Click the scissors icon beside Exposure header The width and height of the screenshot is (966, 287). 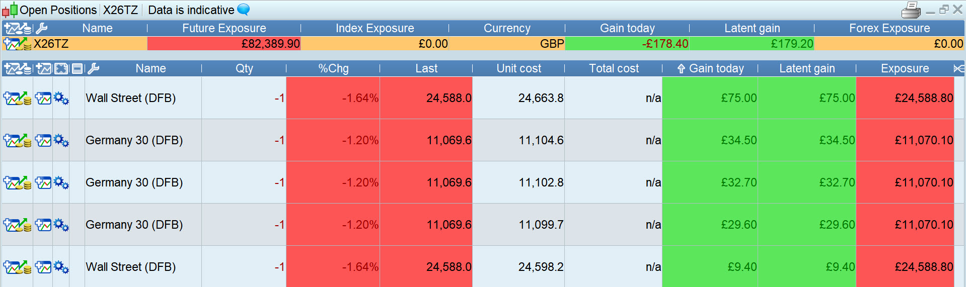[958, 68]
